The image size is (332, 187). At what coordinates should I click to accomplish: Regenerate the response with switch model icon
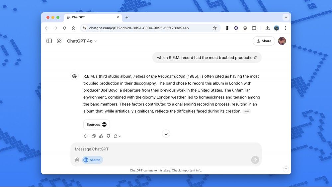click(x=117, y=136)
